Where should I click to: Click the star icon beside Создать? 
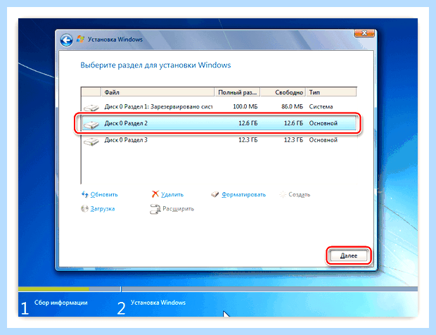tap(283, 194)
